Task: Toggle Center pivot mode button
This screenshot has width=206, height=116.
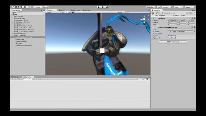Action: tap(37, 7)
